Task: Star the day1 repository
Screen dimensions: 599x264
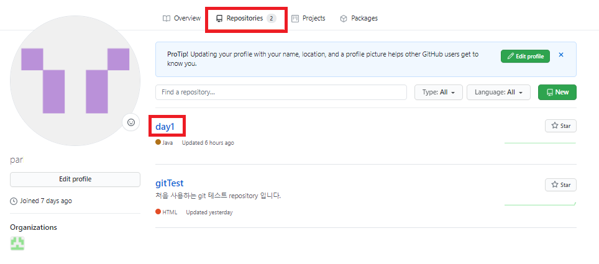Action: click(x=561, y=125)
